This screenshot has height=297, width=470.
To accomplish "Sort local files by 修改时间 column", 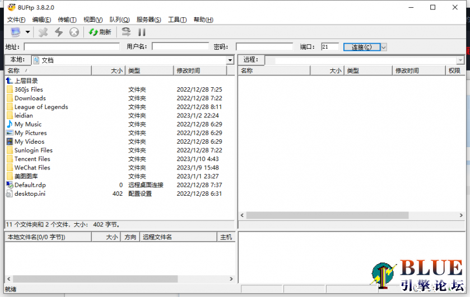I will coord(200,70).
